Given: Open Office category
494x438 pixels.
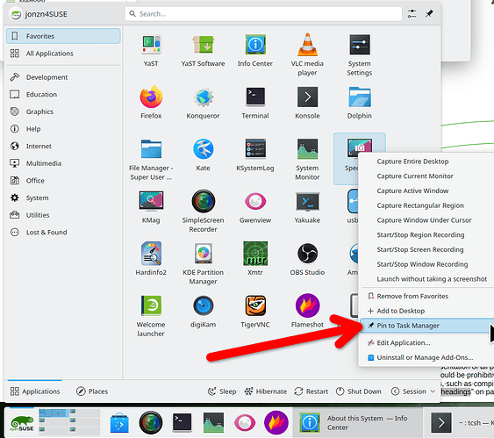Looking at the screenshot, I should point(63,181).
